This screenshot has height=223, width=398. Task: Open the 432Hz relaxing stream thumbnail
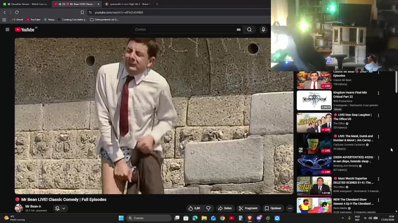[314, 165]
